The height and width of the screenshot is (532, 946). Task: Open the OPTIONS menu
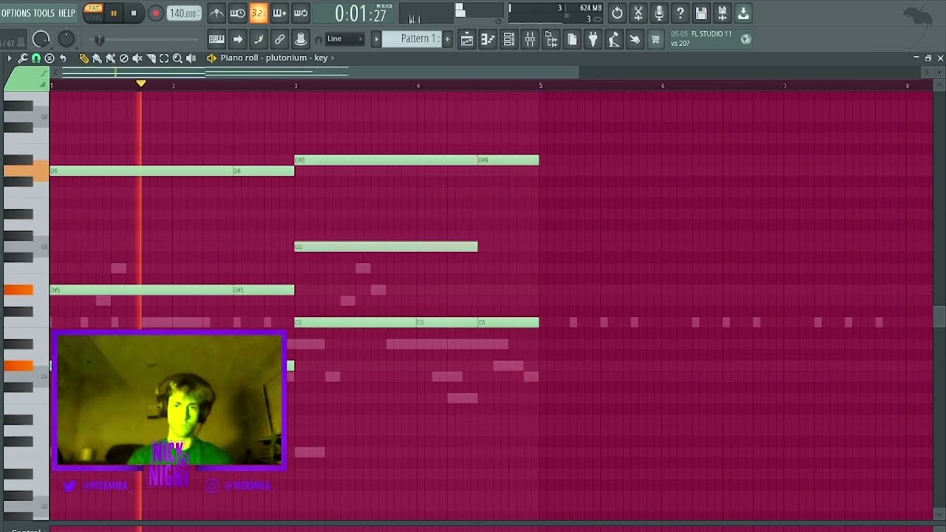pos(16,13)
